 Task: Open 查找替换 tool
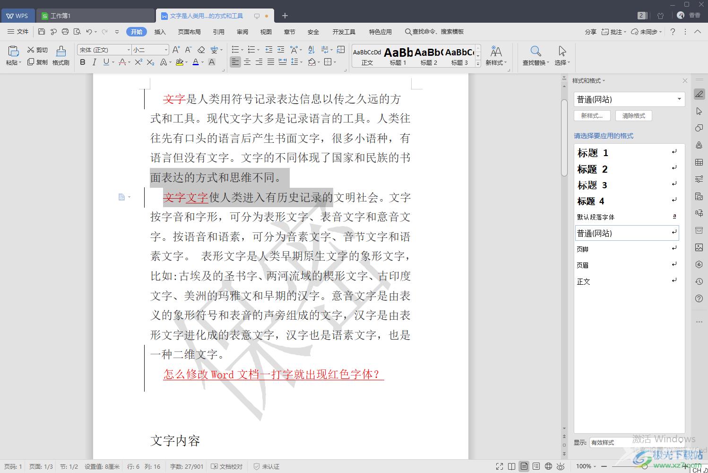click(x=535, y=55)
